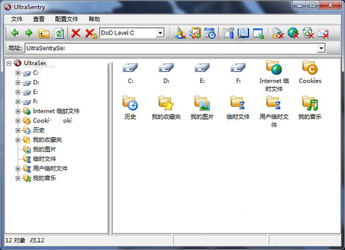The image size is (345, 250).
Task: Open the address bar dropdown arrow
Action: (321, 48)
